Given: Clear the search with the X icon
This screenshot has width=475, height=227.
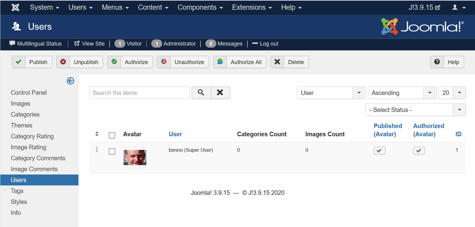Looking at the screenshot, I should [x=220, y=93].
